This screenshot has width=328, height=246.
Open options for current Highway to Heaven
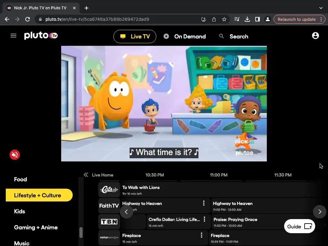tap(204, 203)
